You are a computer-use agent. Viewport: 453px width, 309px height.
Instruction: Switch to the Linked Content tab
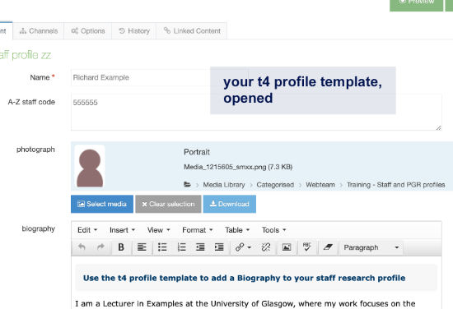click(192, 31)
